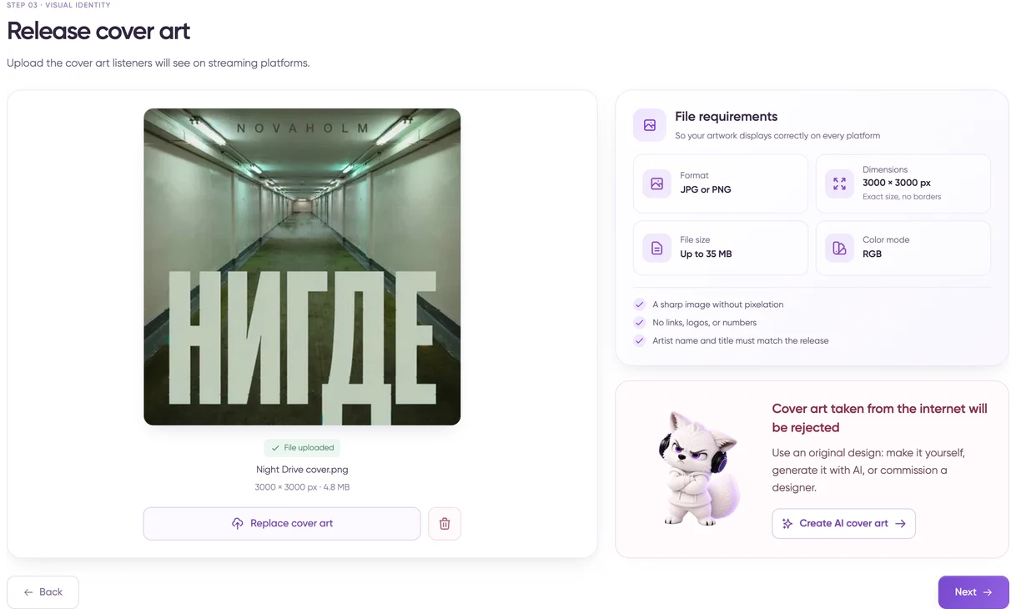Click the sharp image checkmark icon
The image size is (1016, 609).
pos(640,304)
